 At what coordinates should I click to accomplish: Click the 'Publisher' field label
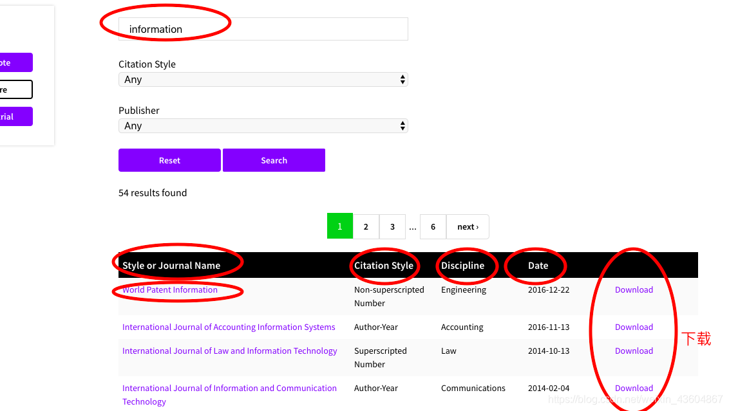(x=139, y=111)
